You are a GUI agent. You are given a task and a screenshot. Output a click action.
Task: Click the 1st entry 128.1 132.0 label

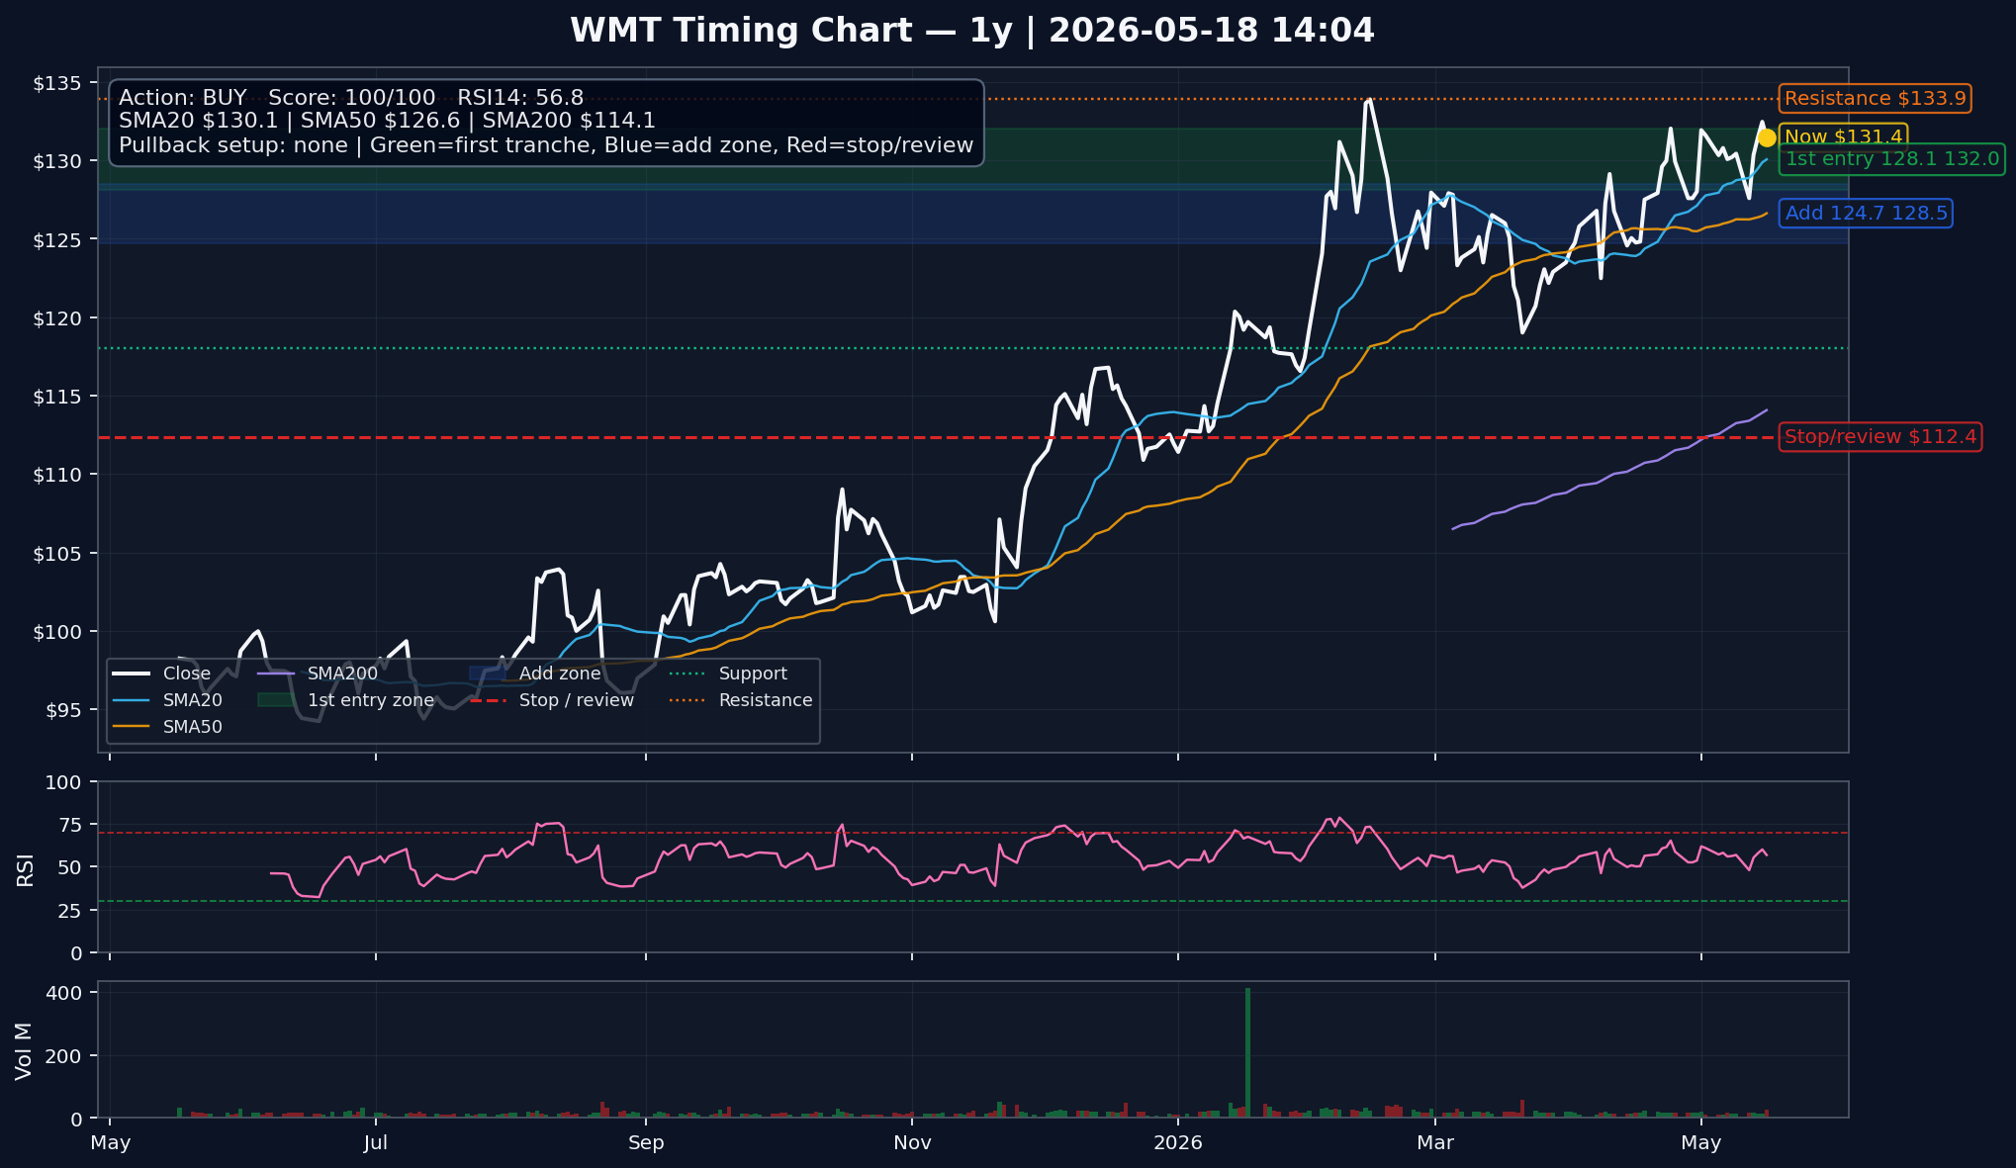point(1891,159)
